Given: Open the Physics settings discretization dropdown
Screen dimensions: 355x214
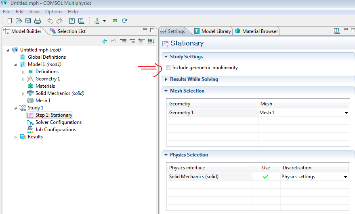Looking at the screenshot, I should click(x=346, y=177).
